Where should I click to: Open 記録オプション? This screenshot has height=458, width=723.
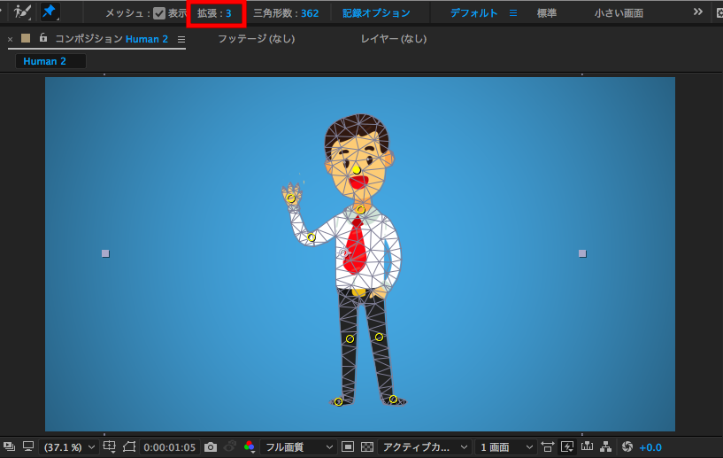[x=376, y=13]
